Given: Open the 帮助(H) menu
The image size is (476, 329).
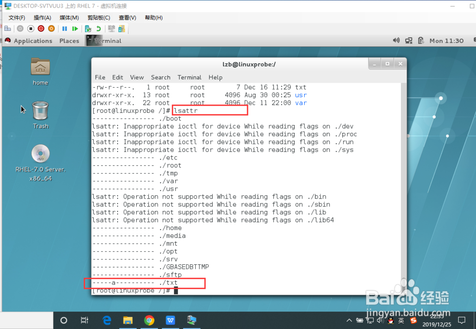Looking at the screenshot, I should 154,18.
